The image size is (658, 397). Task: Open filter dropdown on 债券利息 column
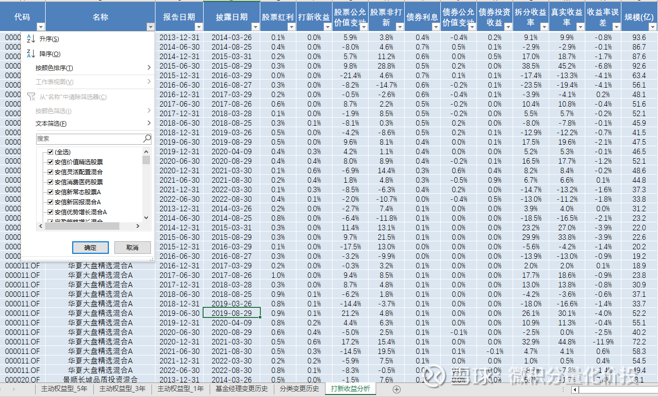[436, 27]
